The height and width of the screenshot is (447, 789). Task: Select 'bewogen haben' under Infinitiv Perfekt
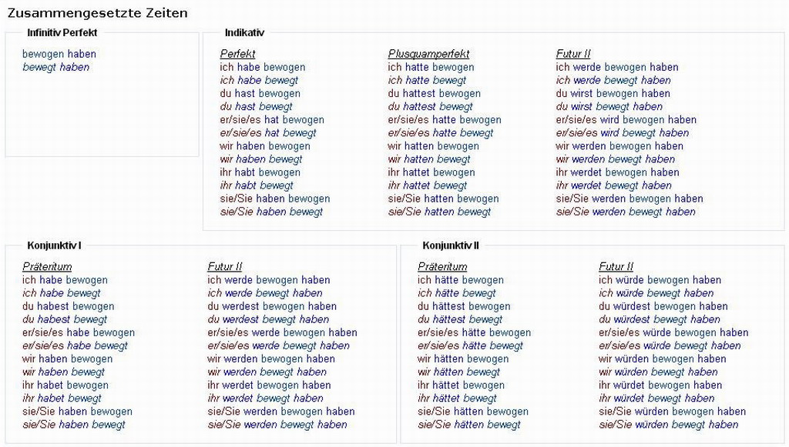(x=59, y=54)
